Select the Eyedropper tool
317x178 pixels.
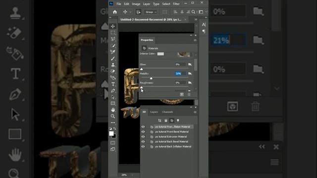(x=113, y=52)
